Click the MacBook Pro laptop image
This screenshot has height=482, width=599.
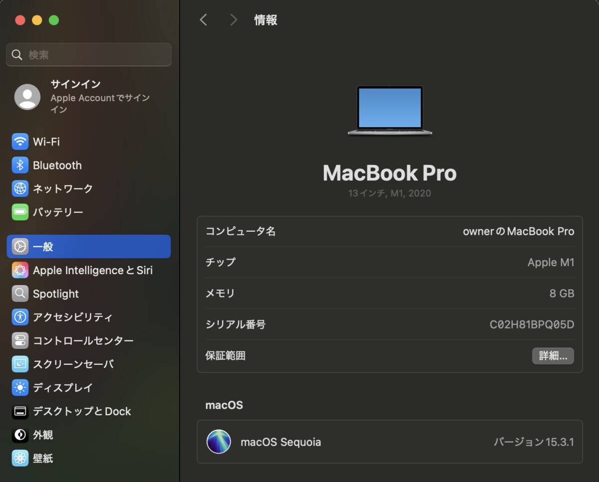click(390, 111)
